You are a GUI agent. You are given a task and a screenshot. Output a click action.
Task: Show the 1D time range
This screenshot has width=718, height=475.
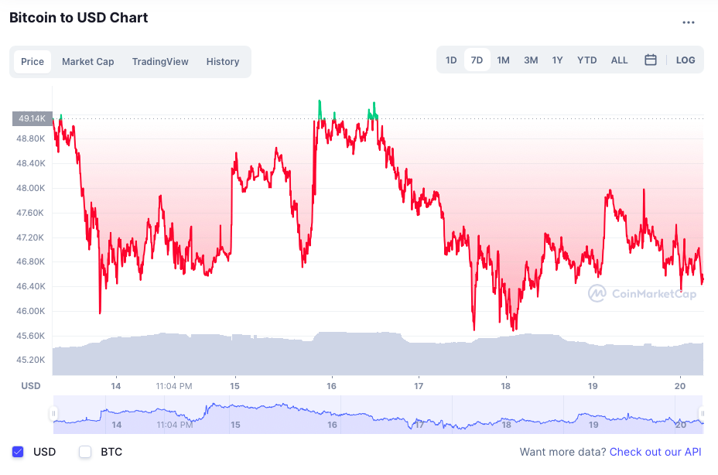point(451,60)
